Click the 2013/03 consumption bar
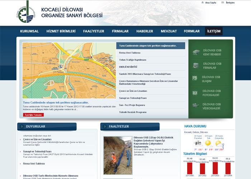 215,168
